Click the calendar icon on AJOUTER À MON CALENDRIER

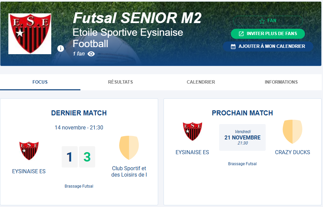tap(233, 46)
